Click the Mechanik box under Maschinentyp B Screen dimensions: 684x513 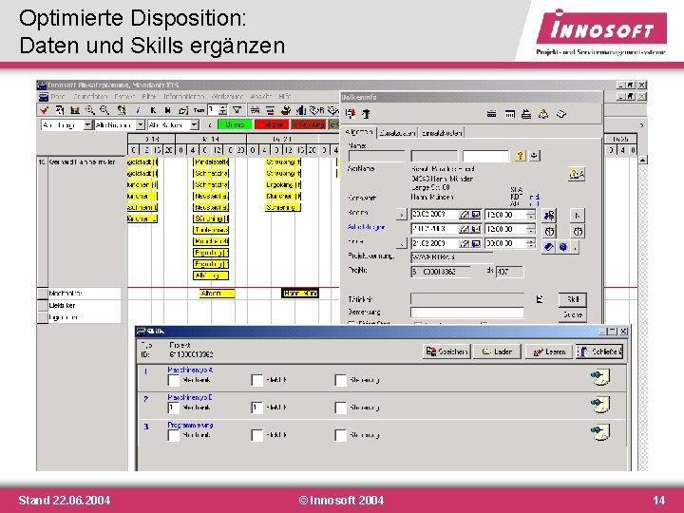tap(174, 408)
